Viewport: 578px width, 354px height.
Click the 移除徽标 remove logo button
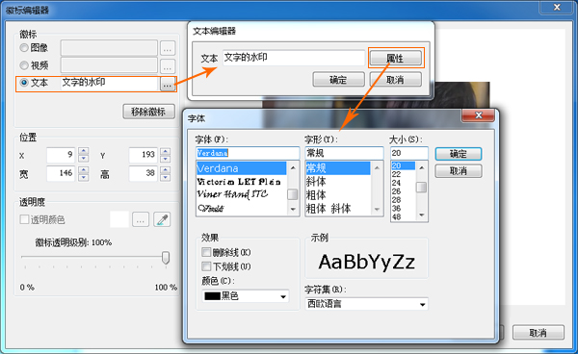pyautogui.click(x=148, y=112)
